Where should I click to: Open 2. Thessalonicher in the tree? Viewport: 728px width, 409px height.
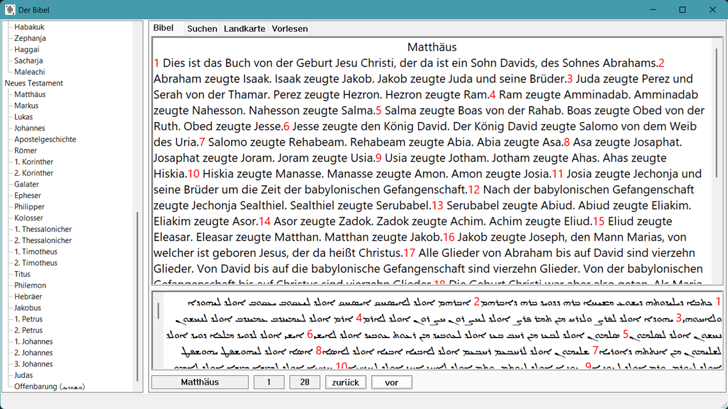point(43,240)
